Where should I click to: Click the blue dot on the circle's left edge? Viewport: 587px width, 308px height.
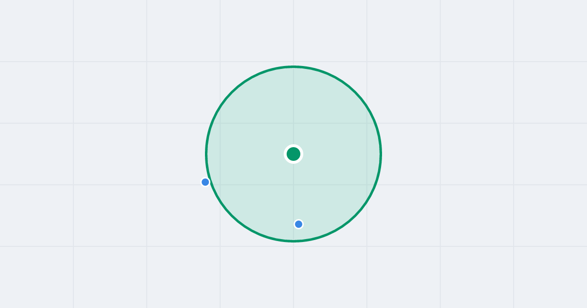coord(205,182)
